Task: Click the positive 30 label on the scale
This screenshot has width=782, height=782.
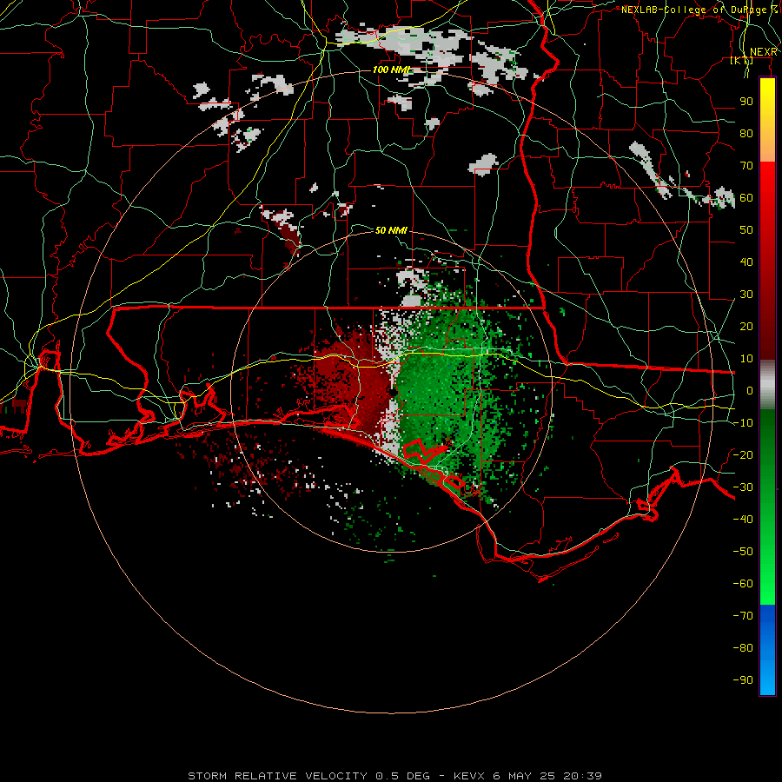Action: tap(746, 295)
